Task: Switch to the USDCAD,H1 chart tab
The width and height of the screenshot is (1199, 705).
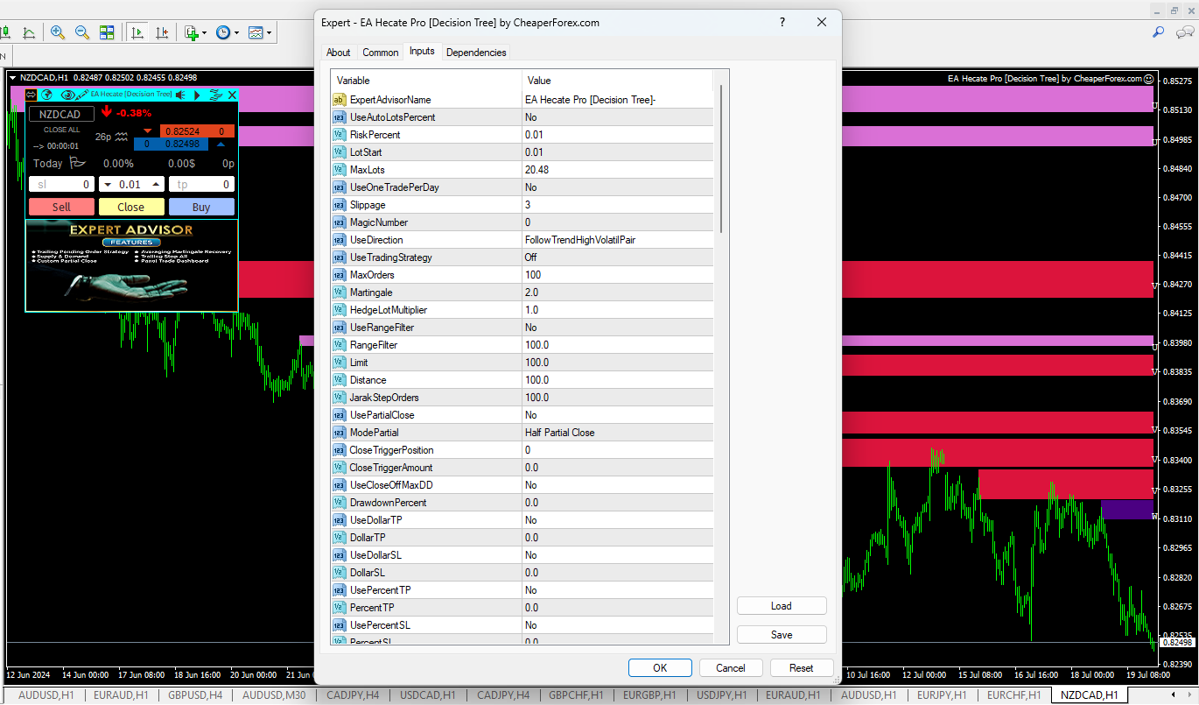Action: point(428,695)
